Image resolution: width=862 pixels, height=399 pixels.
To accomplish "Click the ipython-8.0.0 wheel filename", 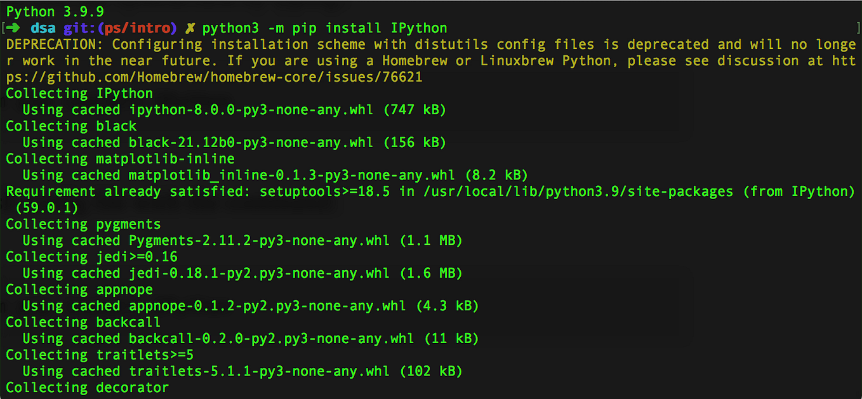I will tap(251, 110).
